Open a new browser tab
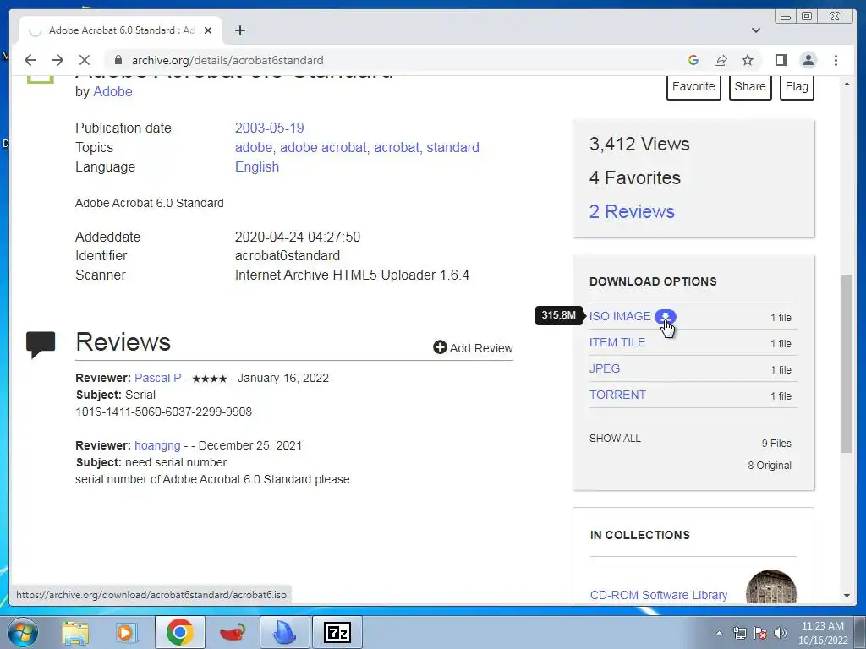The width and height of the screenshot is (866, 649). pos(239,30)
